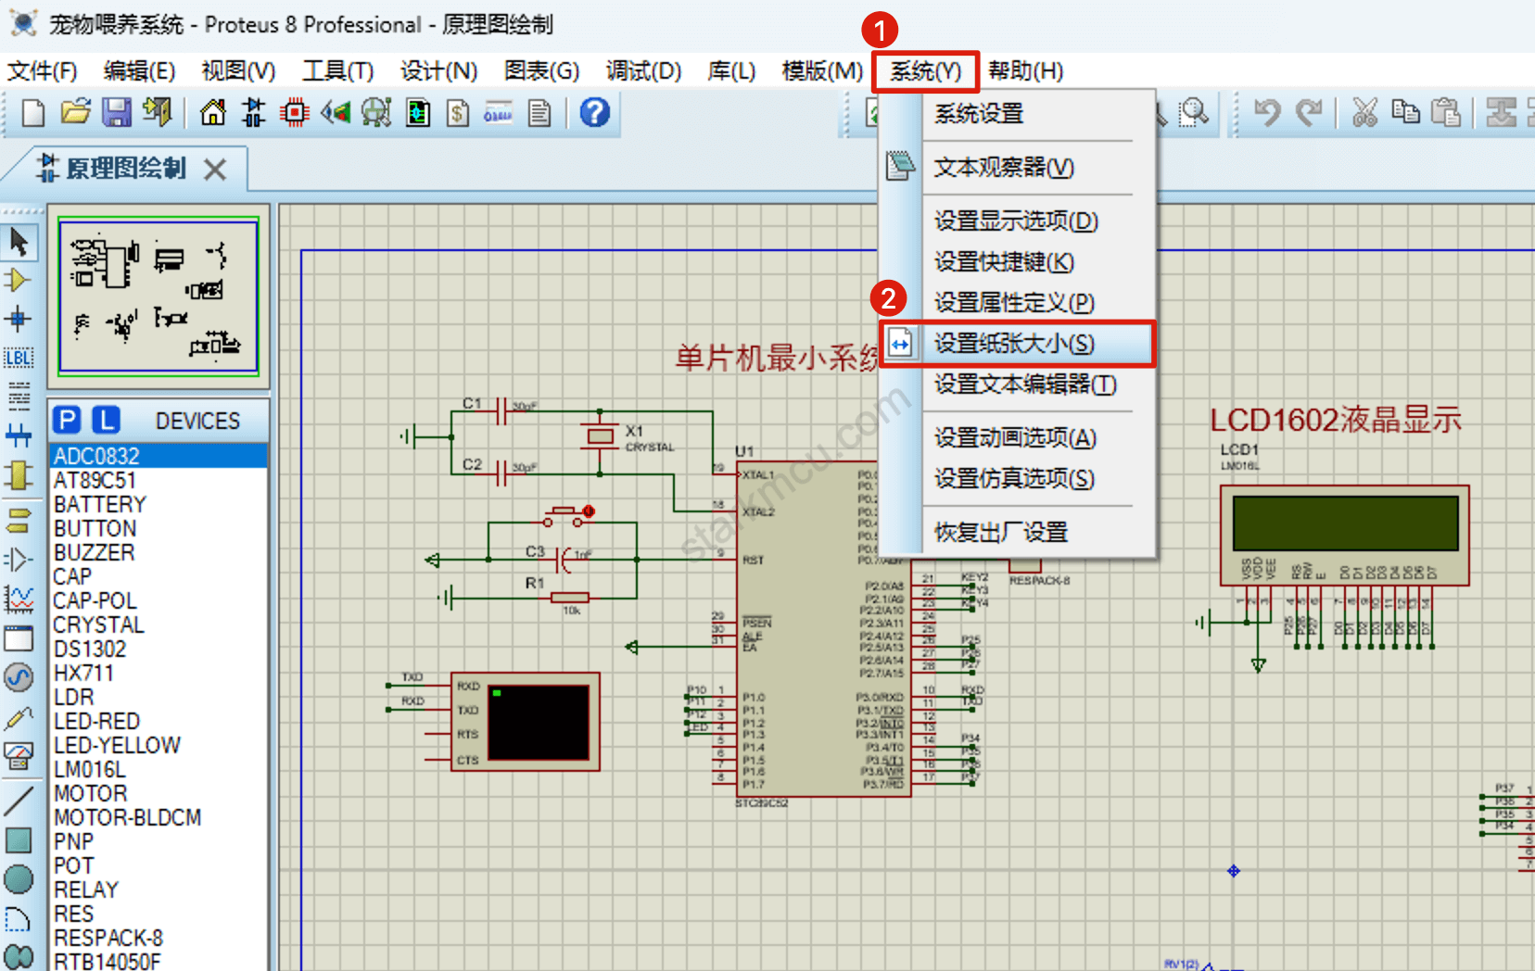Select the Buses Mode tool
1535x971 pixels.
19,435
